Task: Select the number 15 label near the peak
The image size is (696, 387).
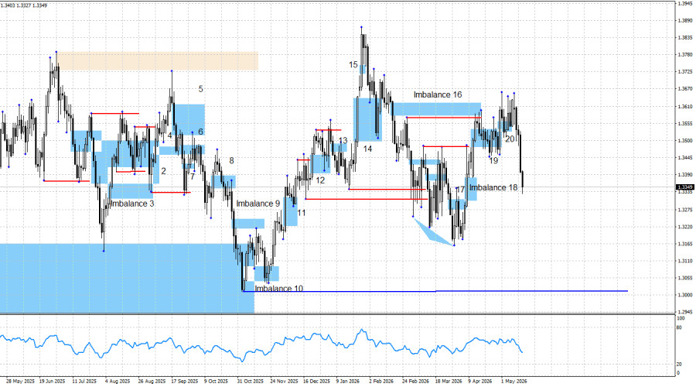Action: pyautogui.click(x=353, y=65)
